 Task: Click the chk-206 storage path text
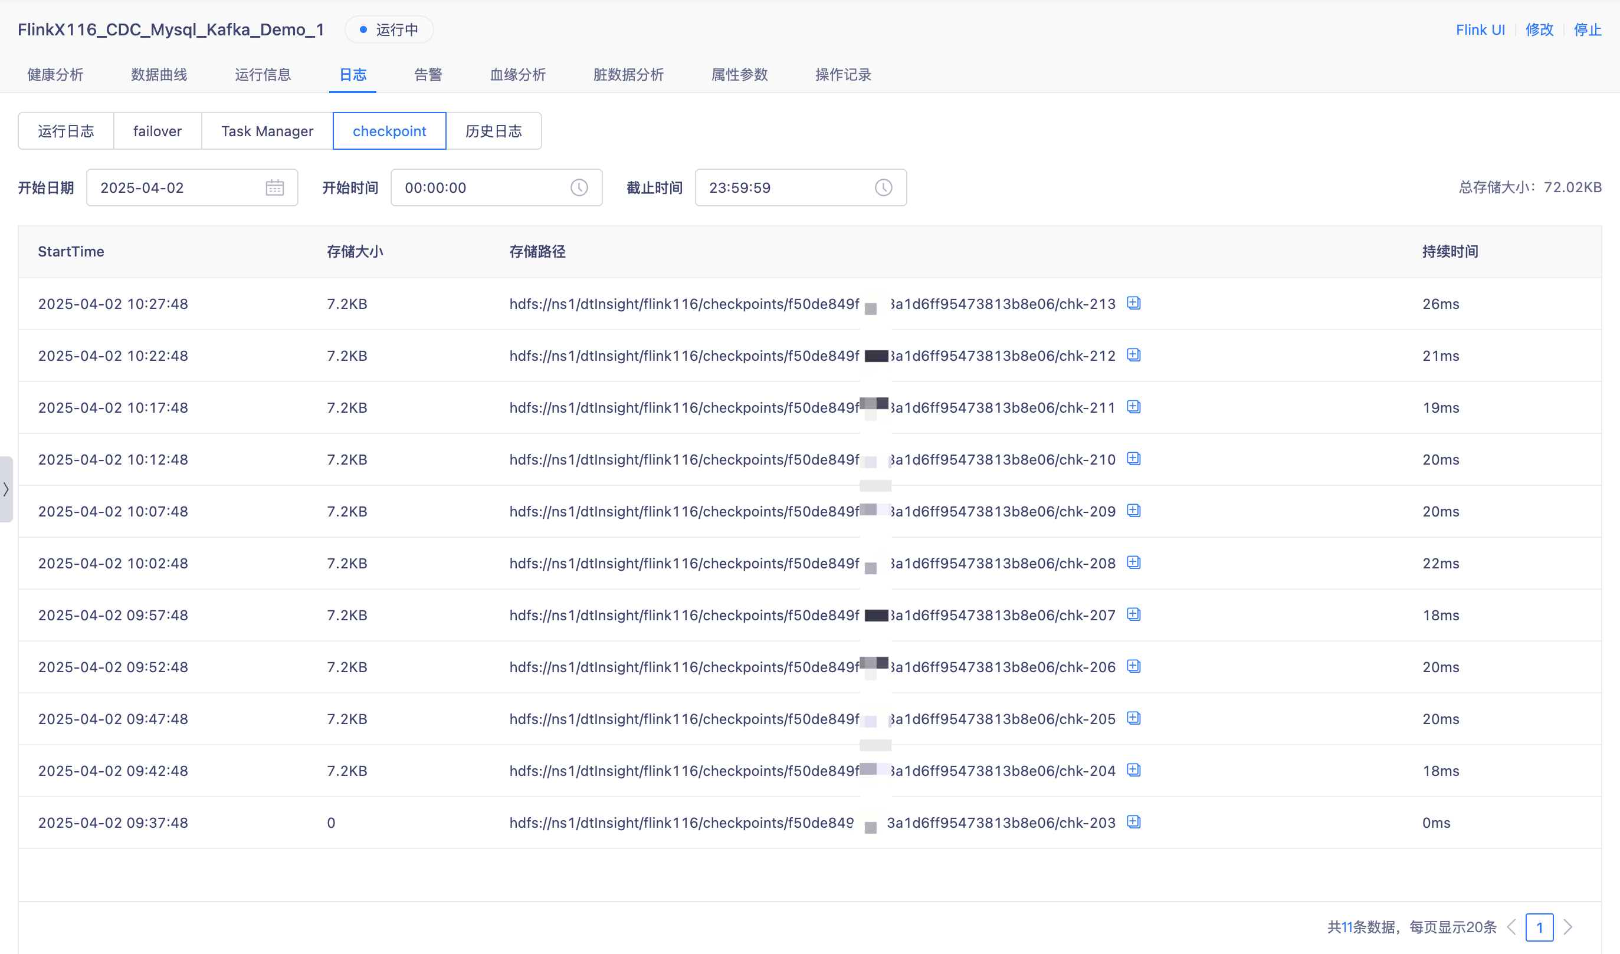(812, 667)
